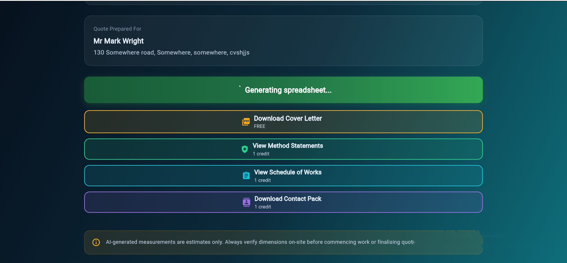This screenshot has height=263, width=567.
Task: Download the free Cover Letter
Action: click(283, 122)
